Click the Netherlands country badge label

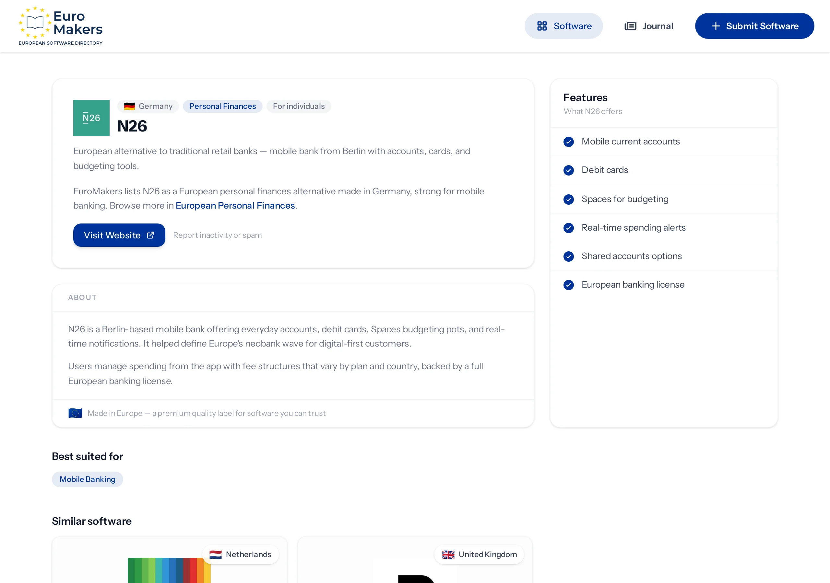tap(248, 554)
